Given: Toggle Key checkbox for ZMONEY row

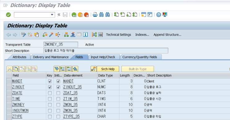Looking at the screenshot, I should coord(50,105).
